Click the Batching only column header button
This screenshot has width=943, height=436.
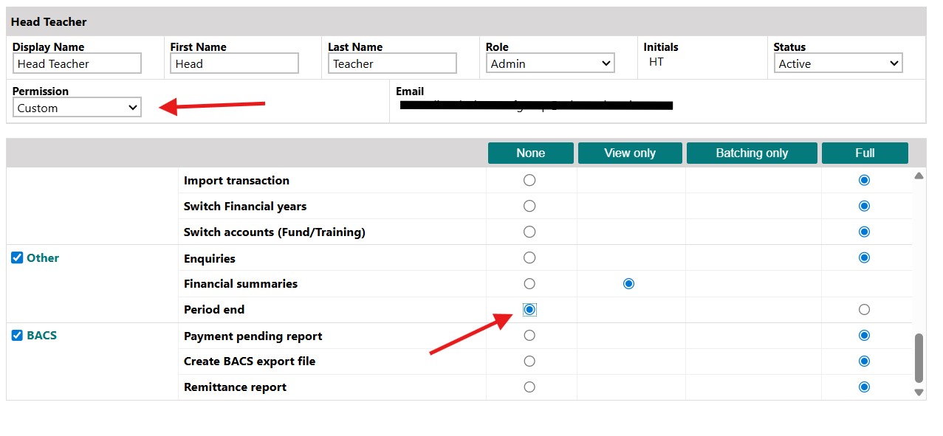pyautogui.click(x=752, y=153)
